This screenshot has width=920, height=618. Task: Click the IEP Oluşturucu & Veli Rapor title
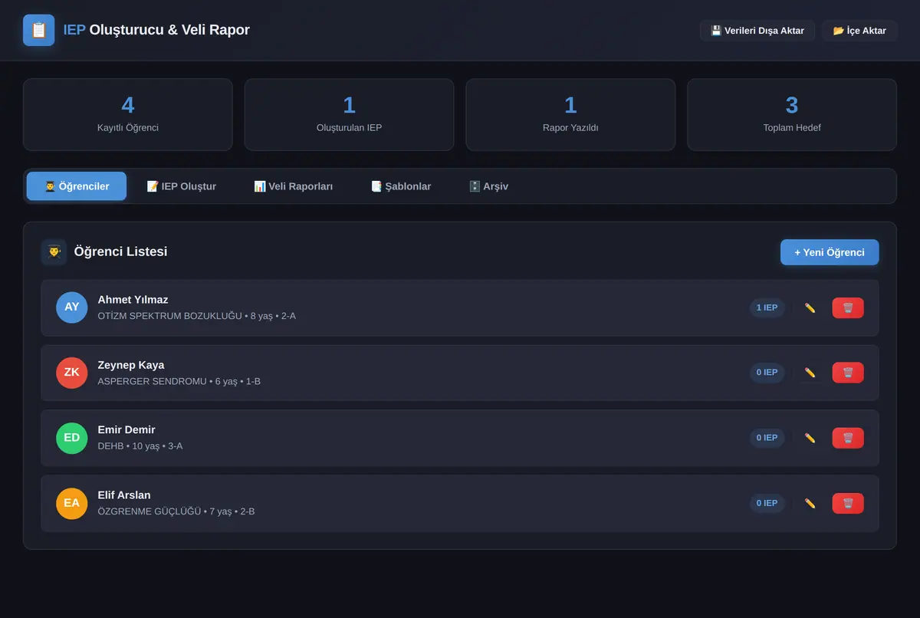[156, 30]
